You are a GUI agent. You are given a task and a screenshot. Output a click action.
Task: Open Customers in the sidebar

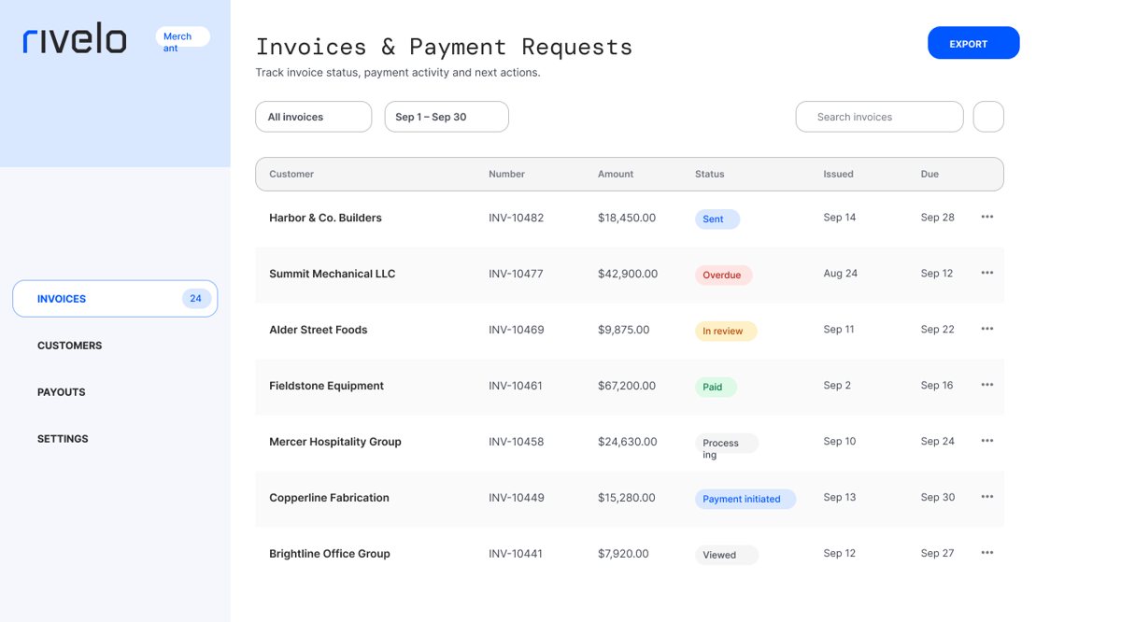click(x=69, y=346)
